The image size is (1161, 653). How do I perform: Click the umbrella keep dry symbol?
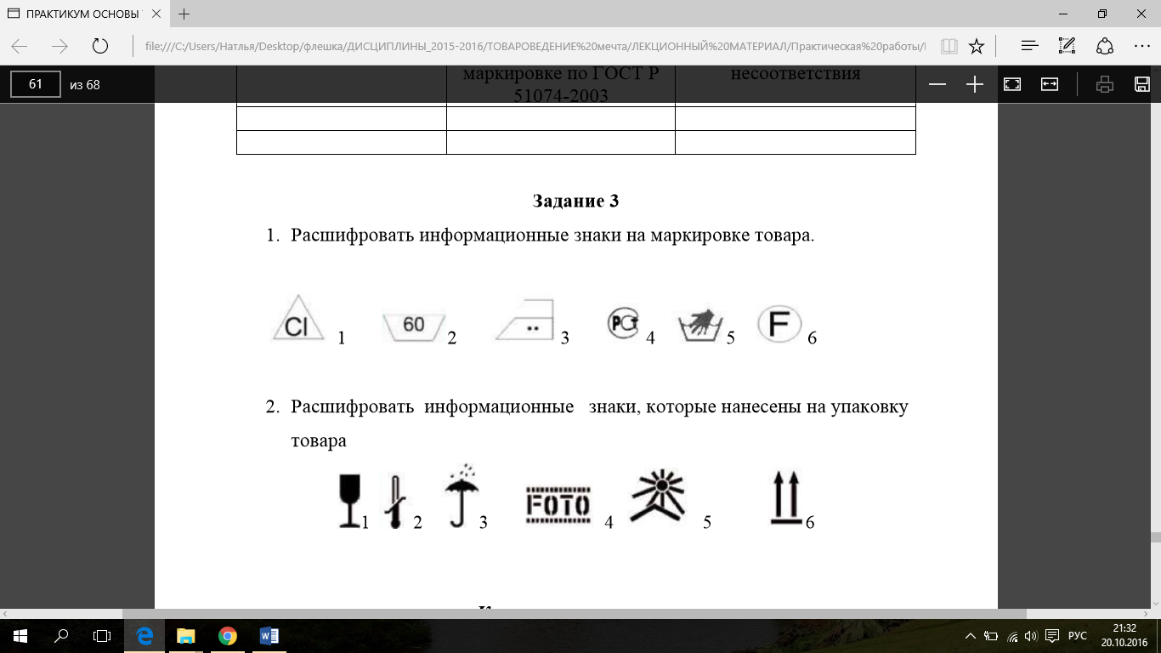click(461, 497)
